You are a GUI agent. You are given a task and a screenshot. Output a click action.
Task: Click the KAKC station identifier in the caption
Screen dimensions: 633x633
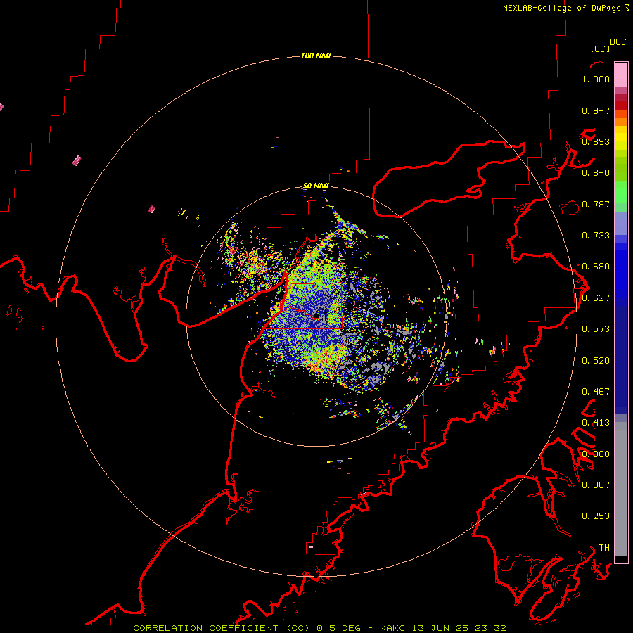pos(394,628)
